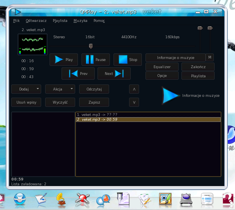Screen dimensions: 235x210
Task: Expand the Dodaj dropdown arrow
Action: 38,88
